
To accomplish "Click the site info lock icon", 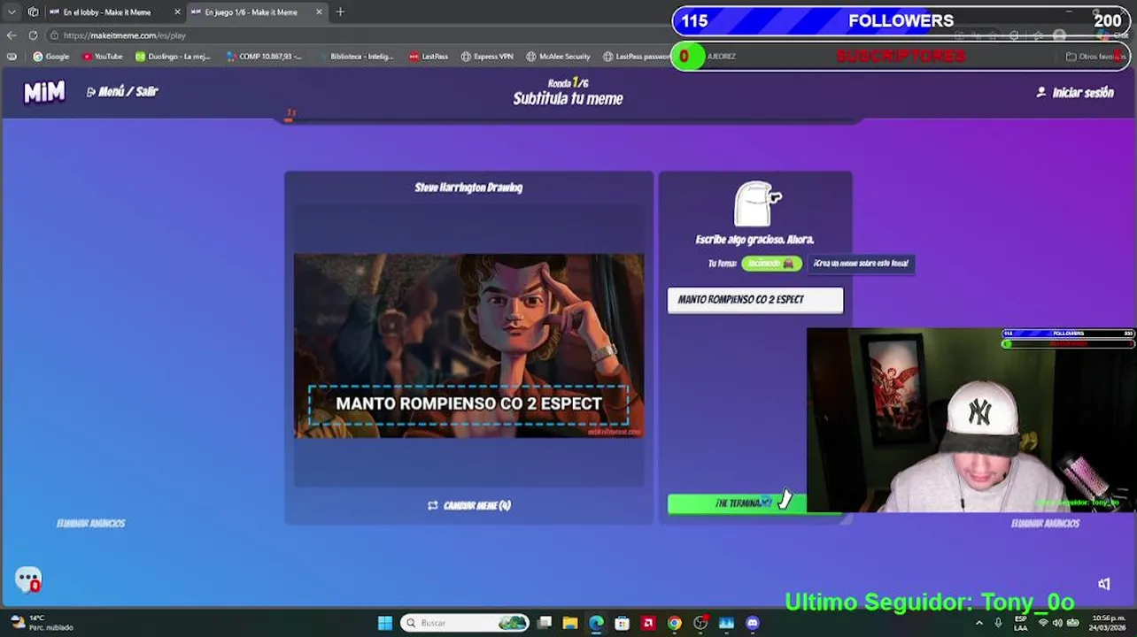I will click(54, 35).
